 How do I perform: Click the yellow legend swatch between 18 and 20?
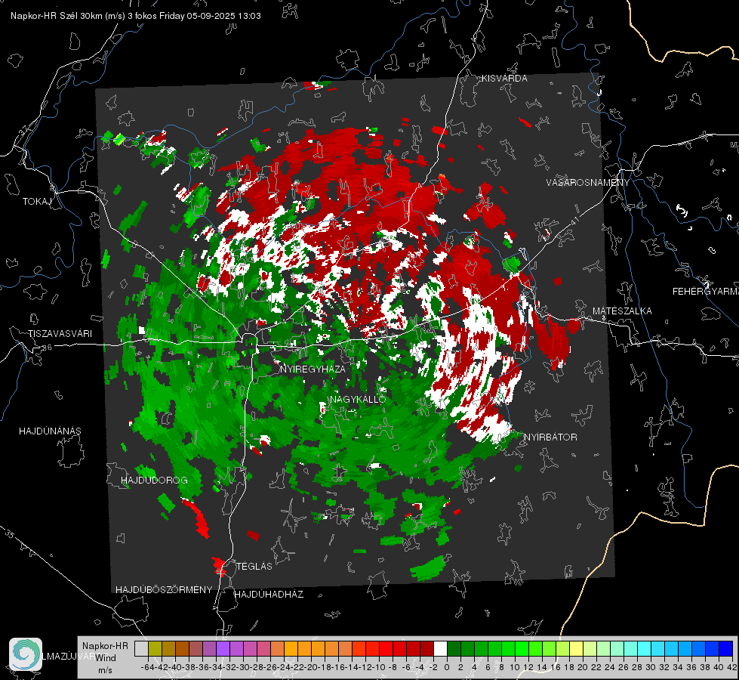576,649
